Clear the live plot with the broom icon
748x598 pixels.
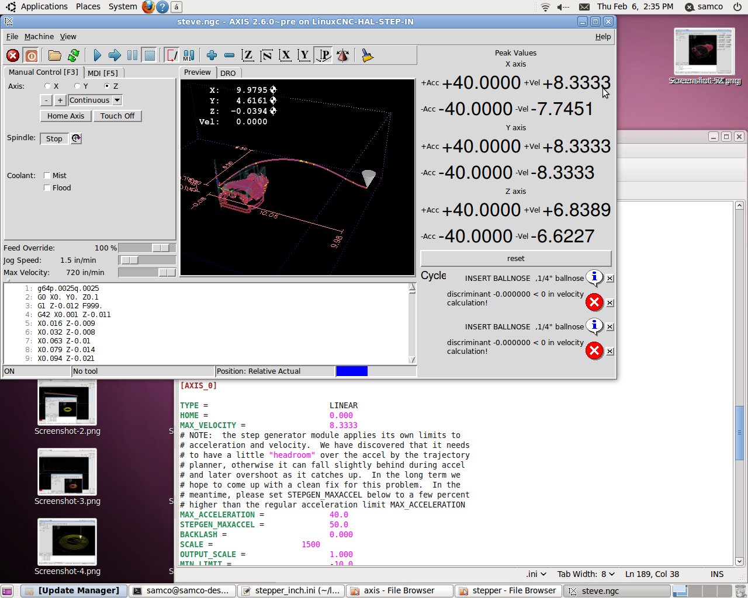point(367,55)
